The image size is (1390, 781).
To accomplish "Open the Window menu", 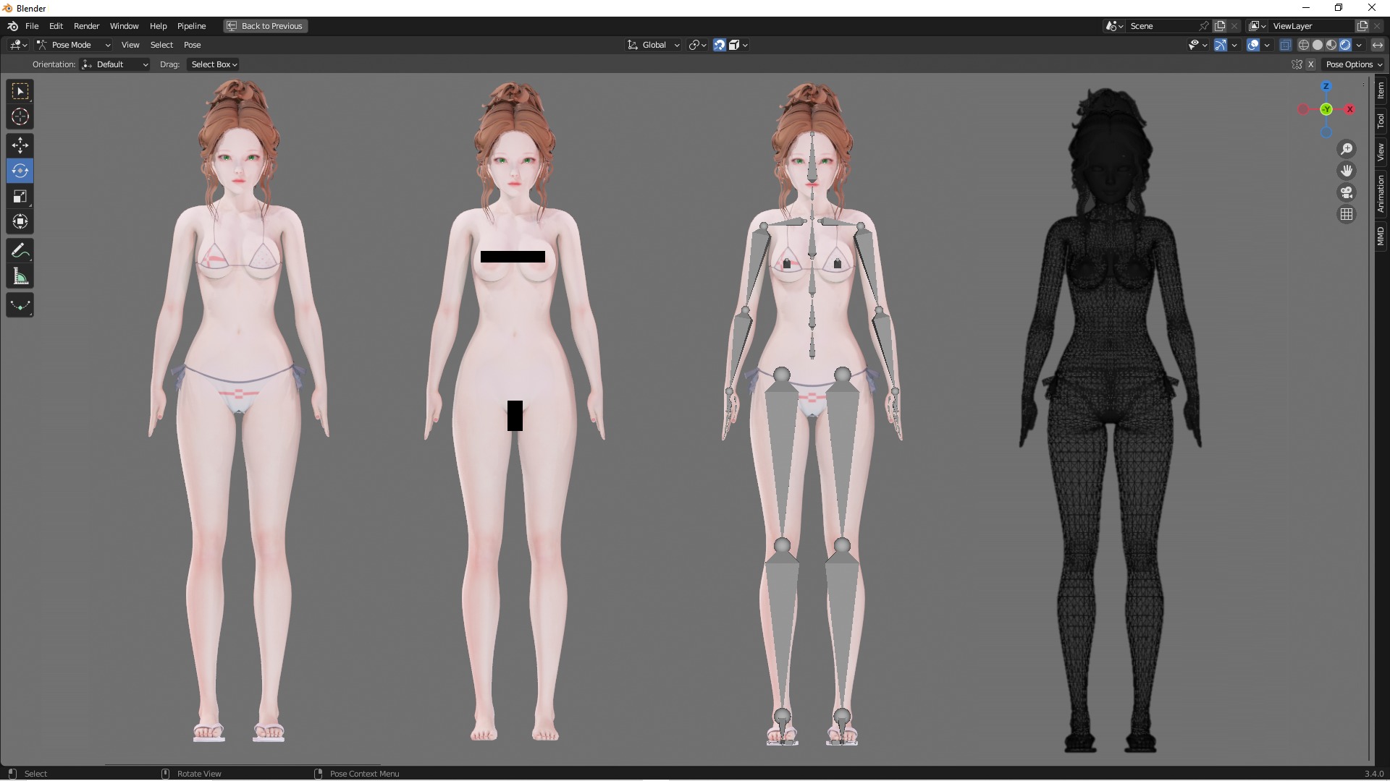I will coord(124,26).
